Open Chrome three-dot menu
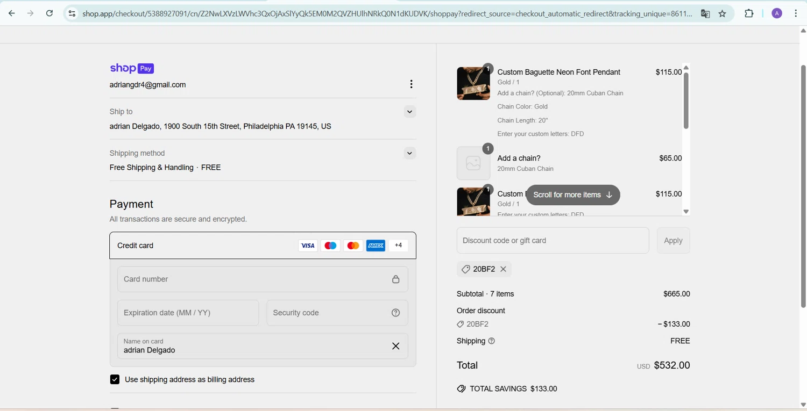 click(796, 13)
